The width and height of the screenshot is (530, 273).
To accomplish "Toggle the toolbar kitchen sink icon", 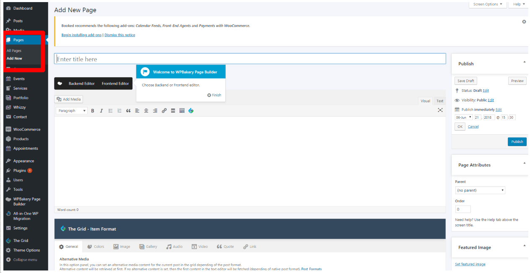I will pos(182,111).
